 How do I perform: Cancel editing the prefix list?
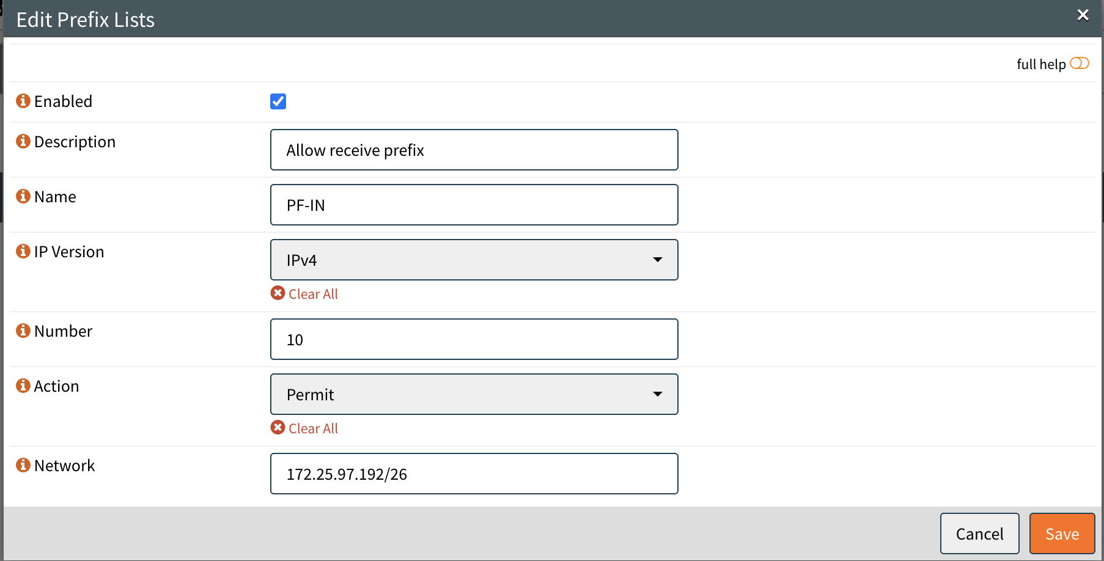pos(980,533)
